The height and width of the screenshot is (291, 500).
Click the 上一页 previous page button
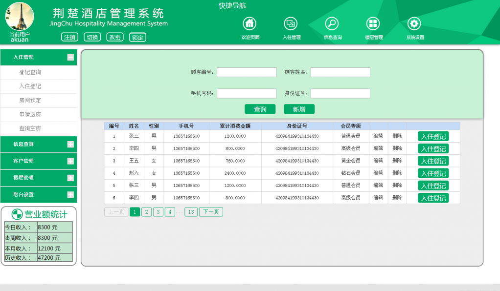[116, 212]
